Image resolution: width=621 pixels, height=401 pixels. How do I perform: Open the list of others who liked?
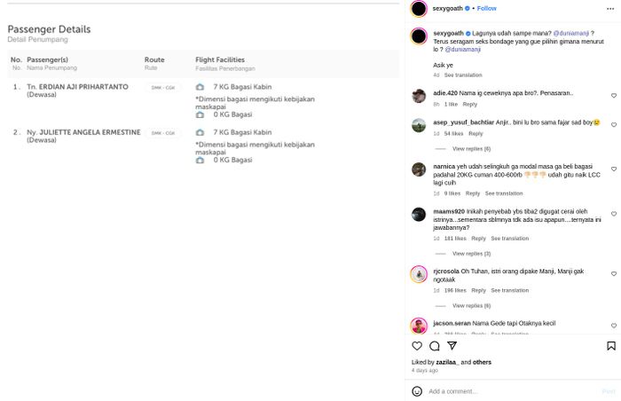482,362
